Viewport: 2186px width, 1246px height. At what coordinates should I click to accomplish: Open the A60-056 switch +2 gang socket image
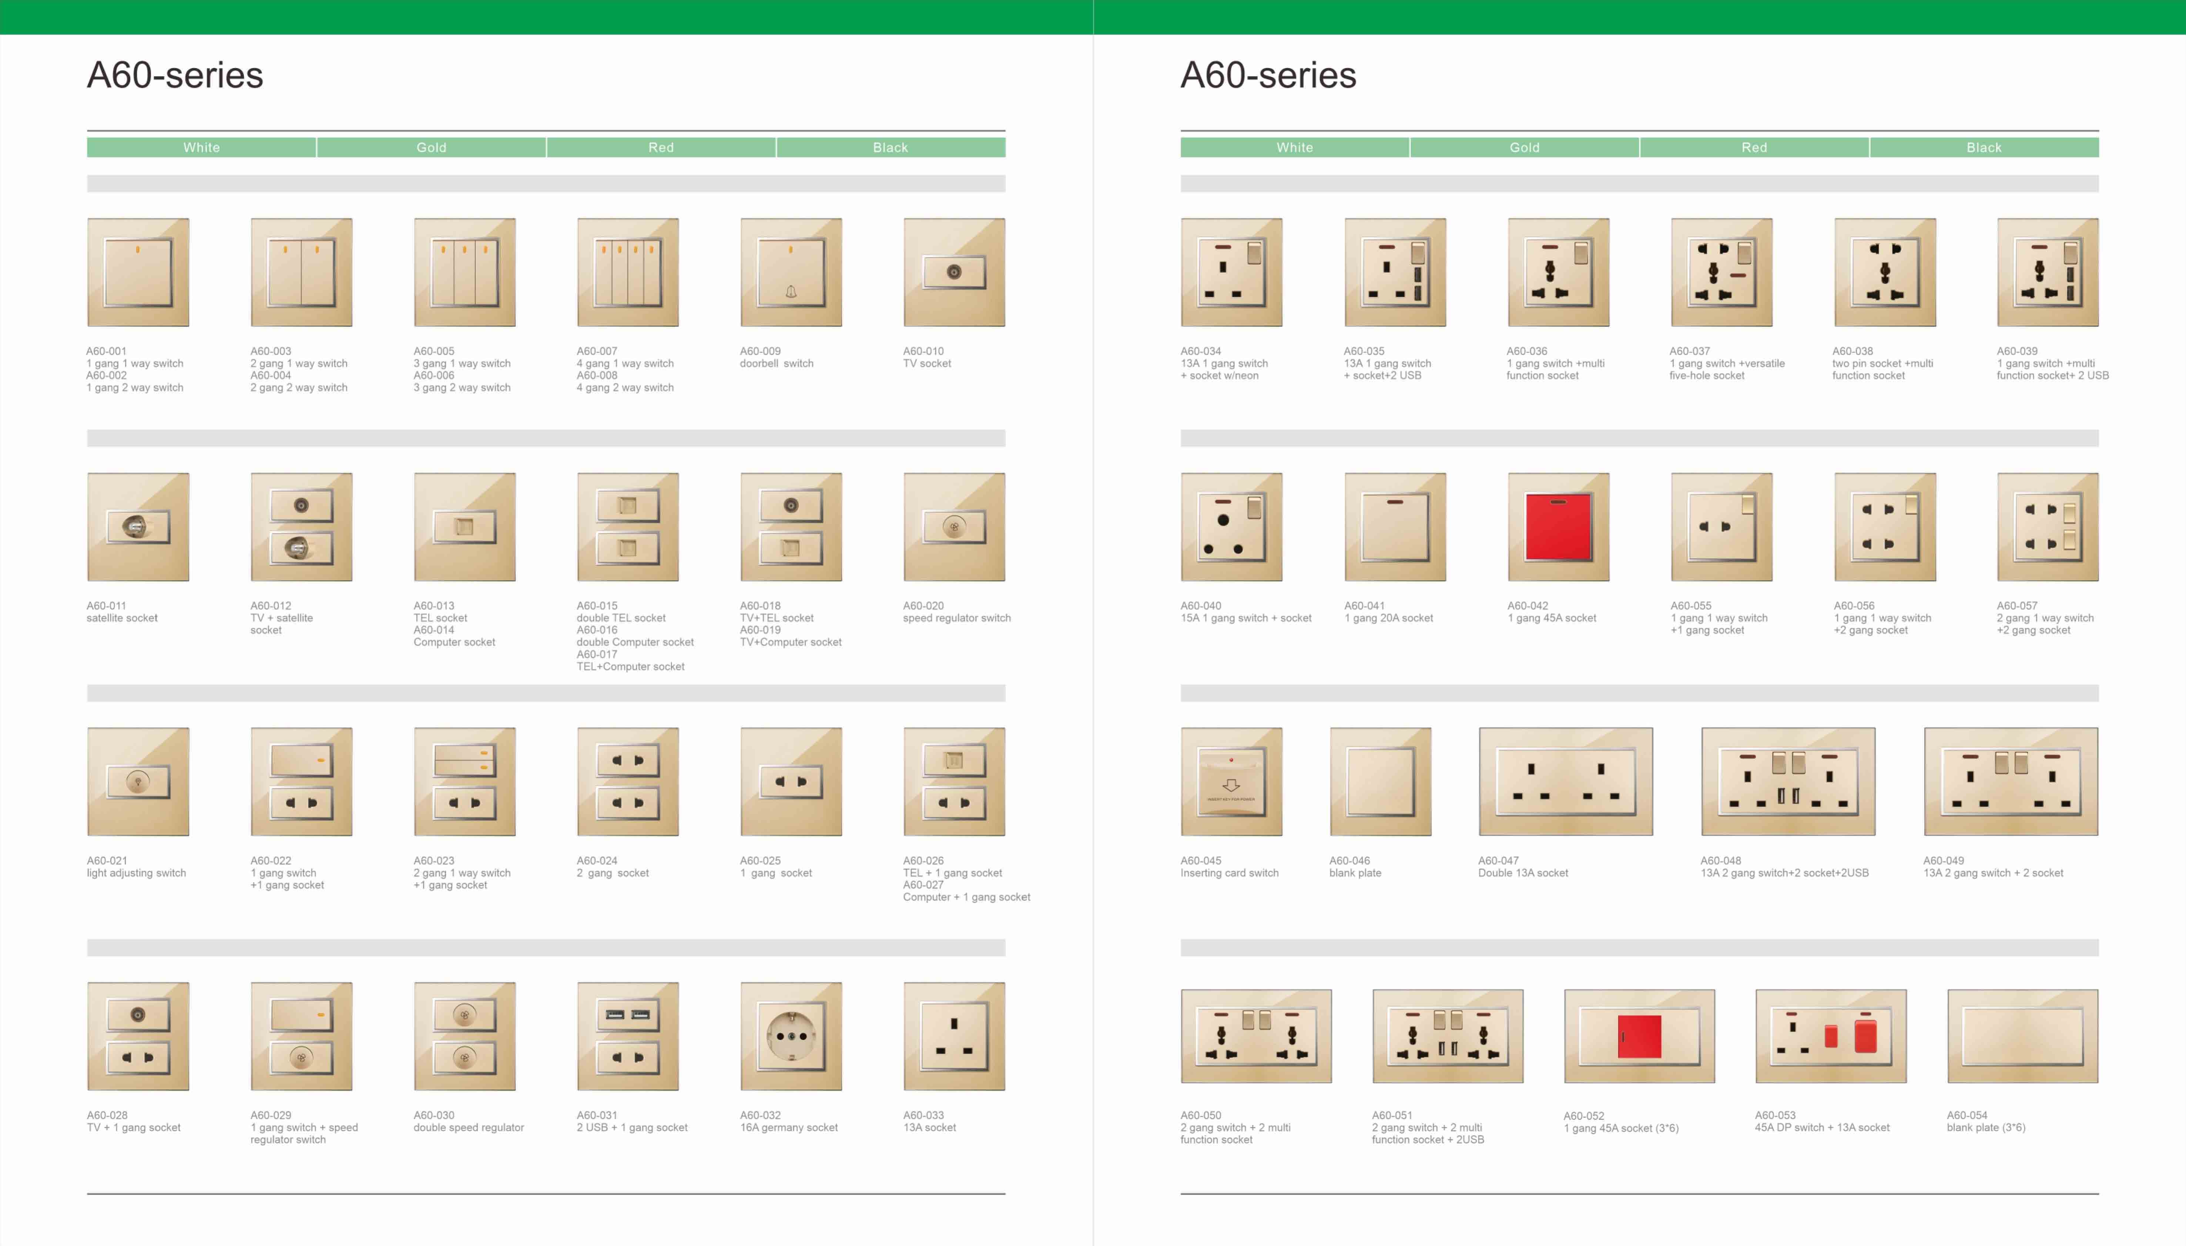coord(1885,527)
